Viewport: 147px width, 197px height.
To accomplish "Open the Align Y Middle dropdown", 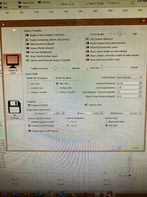I will [103, 3].
